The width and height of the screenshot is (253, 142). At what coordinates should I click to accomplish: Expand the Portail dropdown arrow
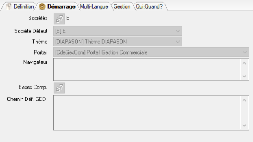click(245, 52)
